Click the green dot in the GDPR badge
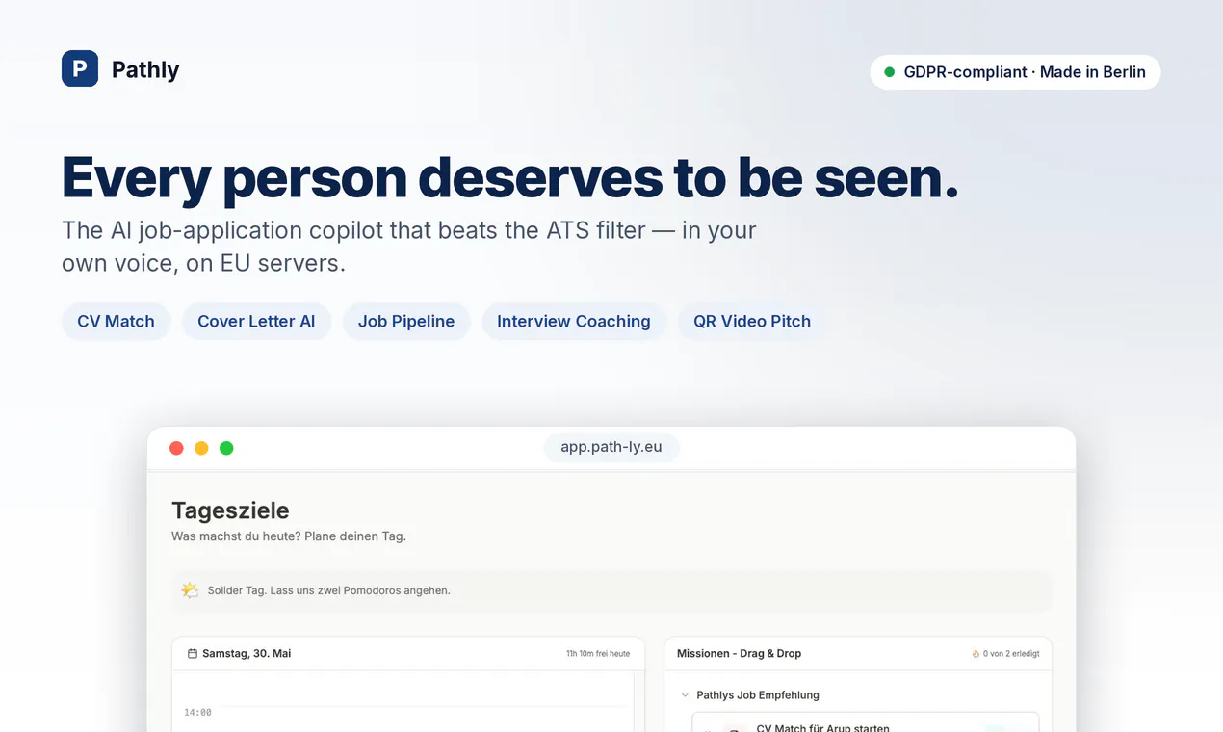The image size is (1223, 732). 890,72
